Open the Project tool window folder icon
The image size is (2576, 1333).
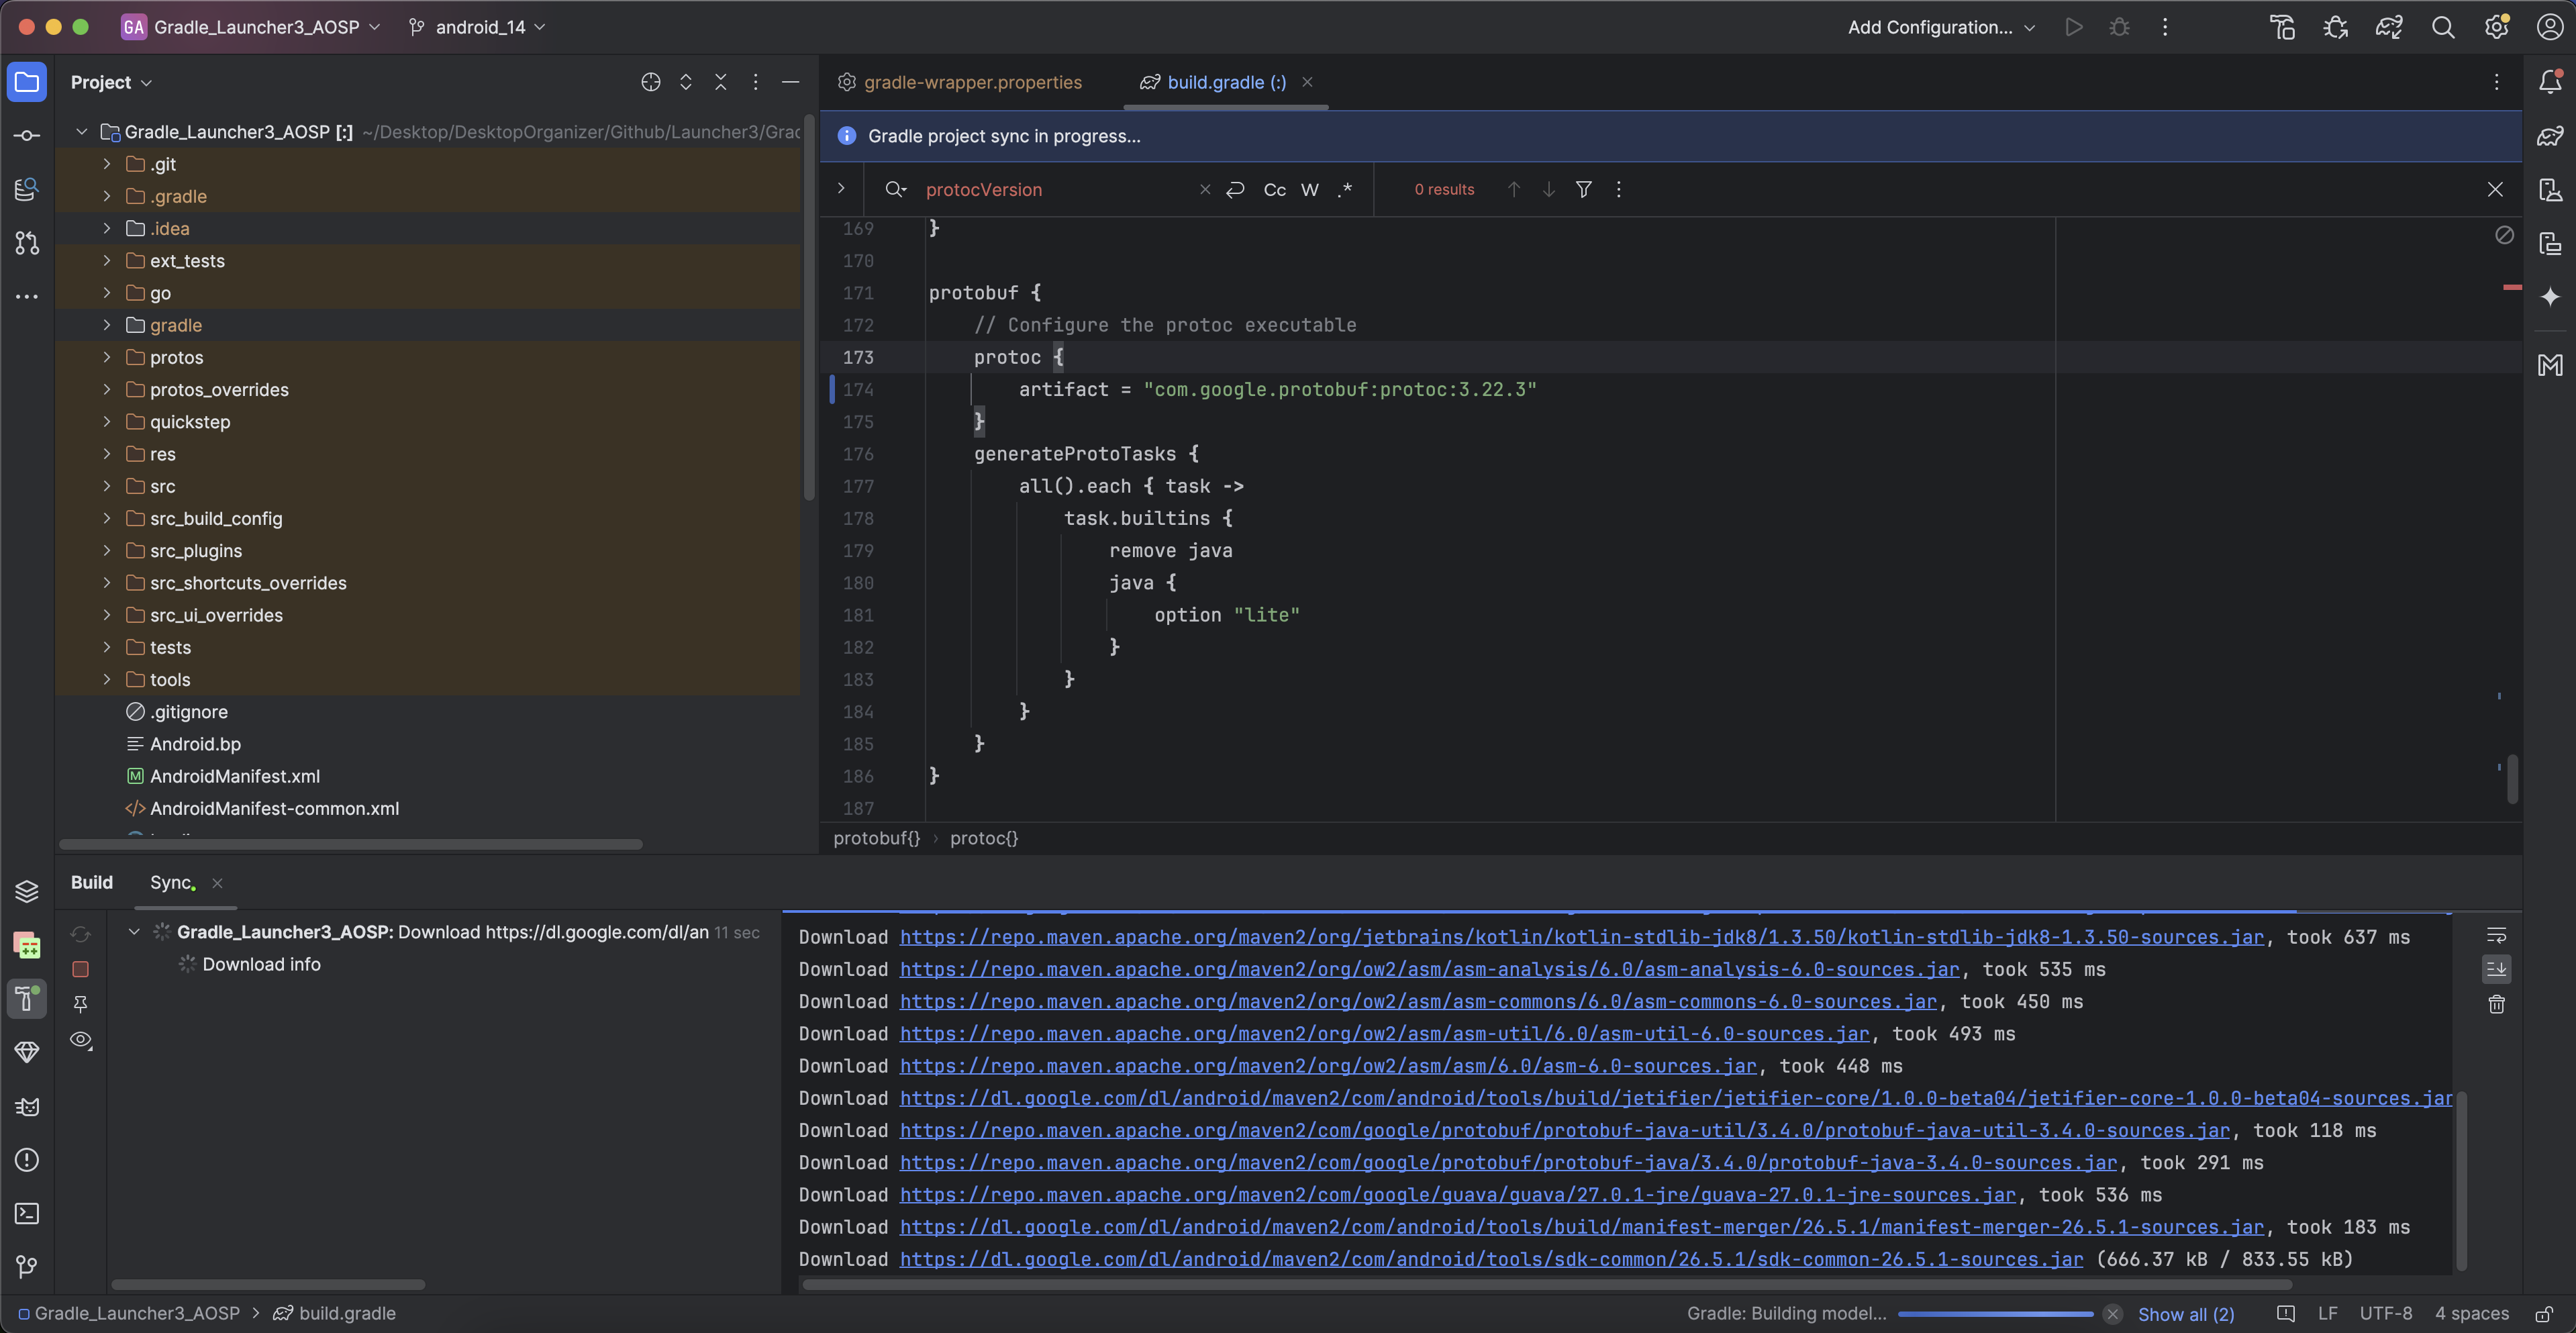coord(27,82)
